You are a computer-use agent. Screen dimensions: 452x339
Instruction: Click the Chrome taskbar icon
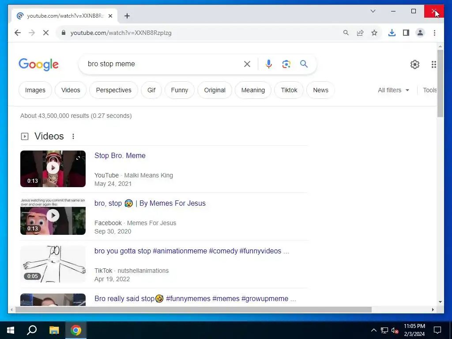76,330
